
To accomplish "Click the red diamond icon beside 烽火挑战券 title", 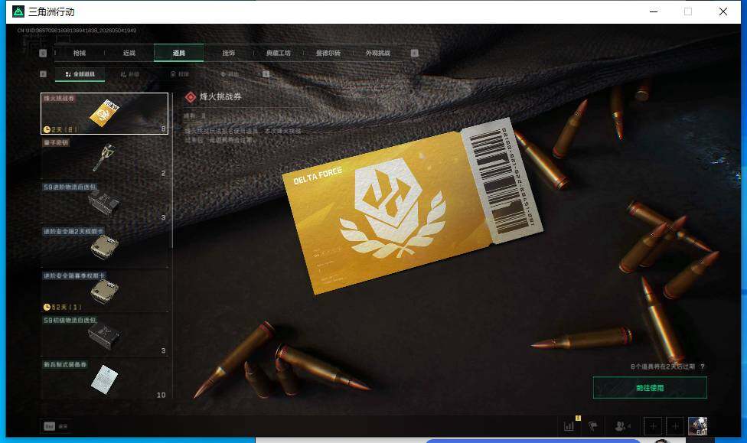I will pyautogui.click(x=191, y=97).
